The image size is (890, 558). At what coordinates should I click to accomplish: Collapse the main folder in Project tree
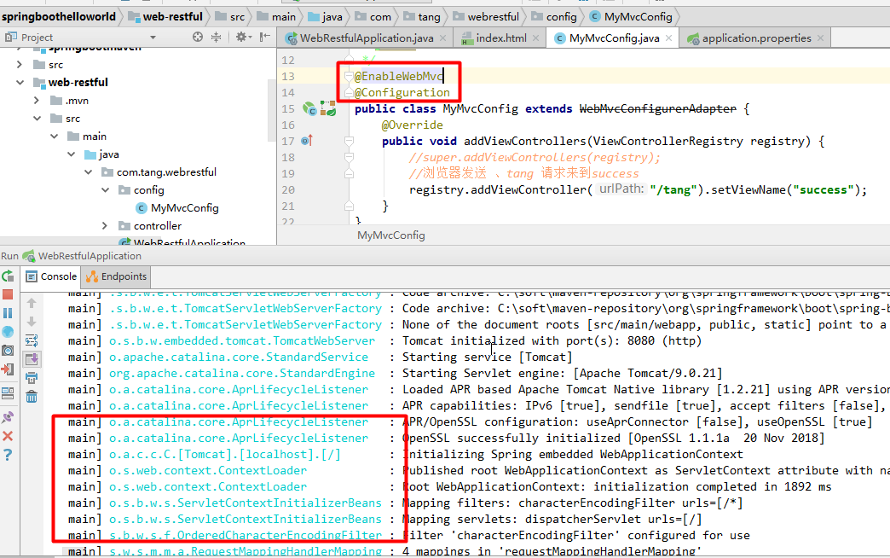tap(54, 137)
